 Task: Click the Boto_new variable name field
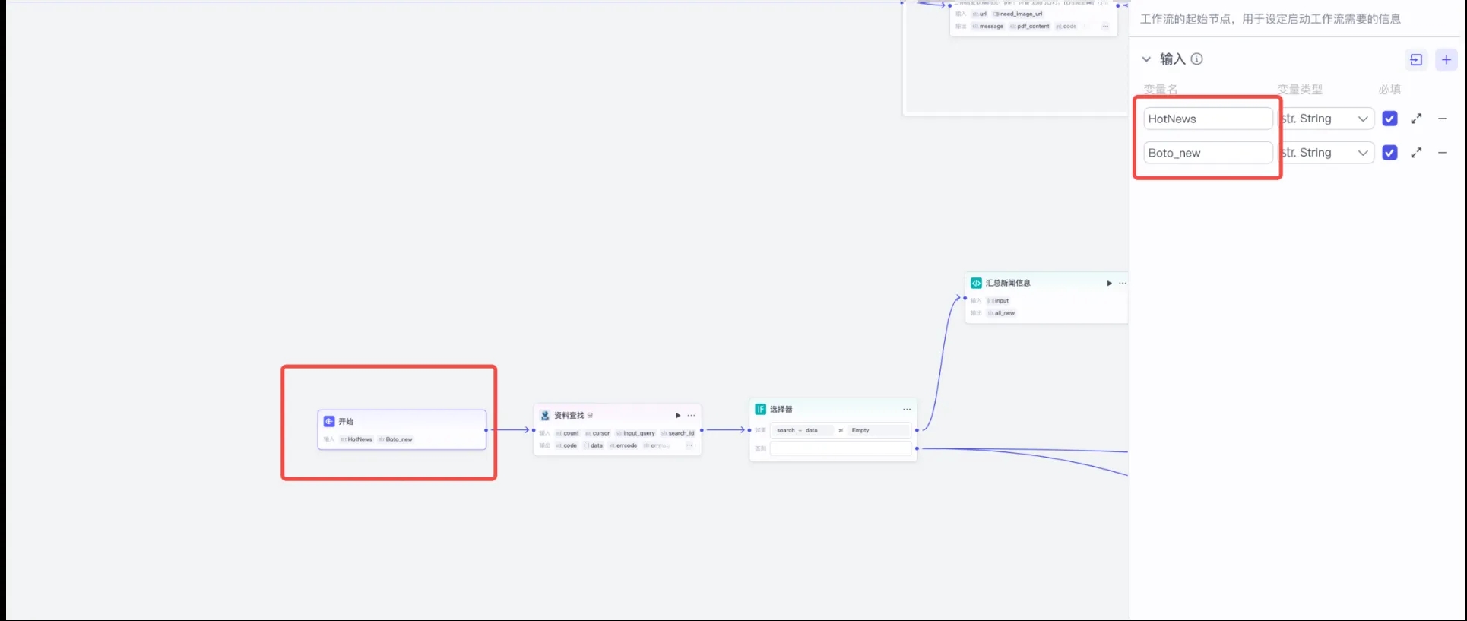(x=1207, y=153)
